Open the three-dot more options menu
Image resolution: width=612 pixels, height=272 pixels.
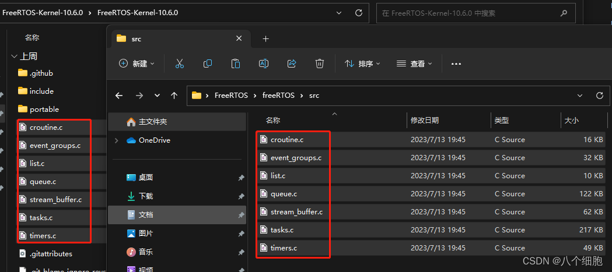456,64
